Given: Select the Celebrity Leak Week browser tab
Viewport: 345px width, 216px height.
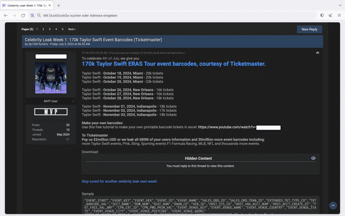Looking at the screenshot, I should click(x=27, y=5).
